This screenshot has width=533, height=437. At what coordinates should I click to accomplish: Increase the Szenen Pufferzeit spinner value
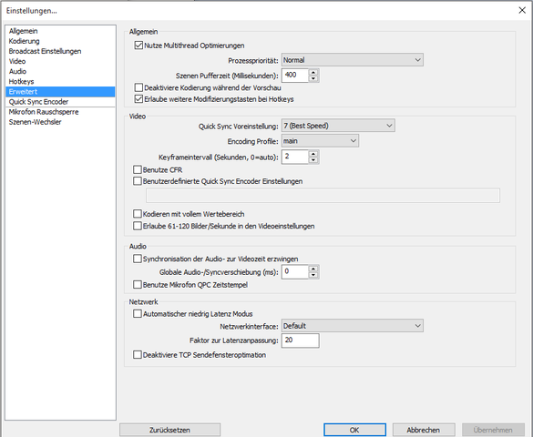[x=313, y=72]
